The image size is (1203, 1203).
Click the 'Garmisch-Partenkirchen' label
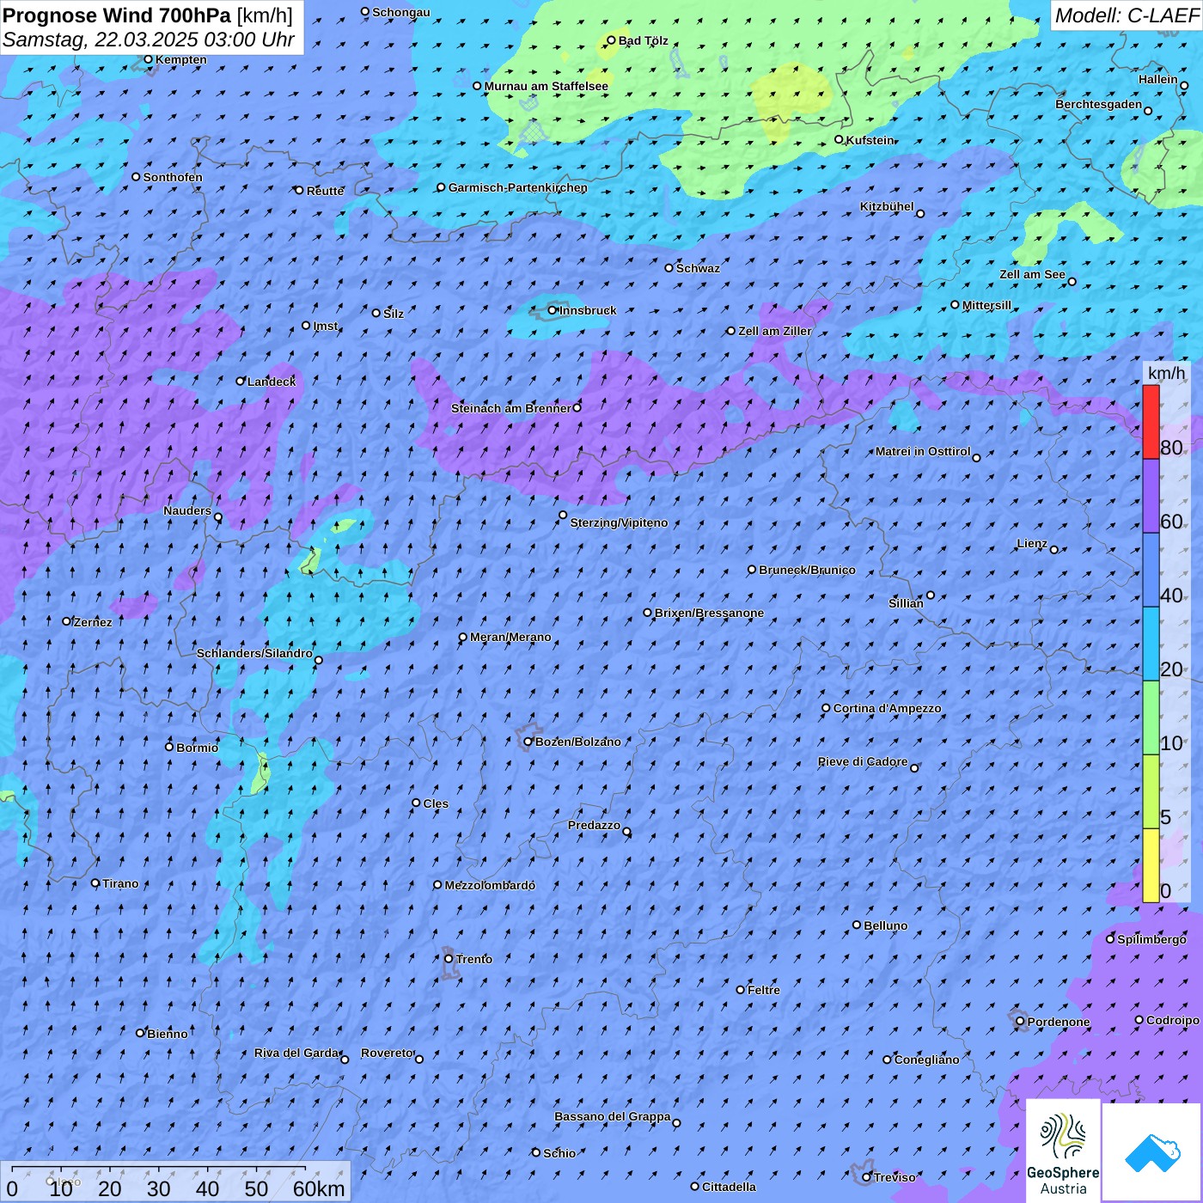518,187
